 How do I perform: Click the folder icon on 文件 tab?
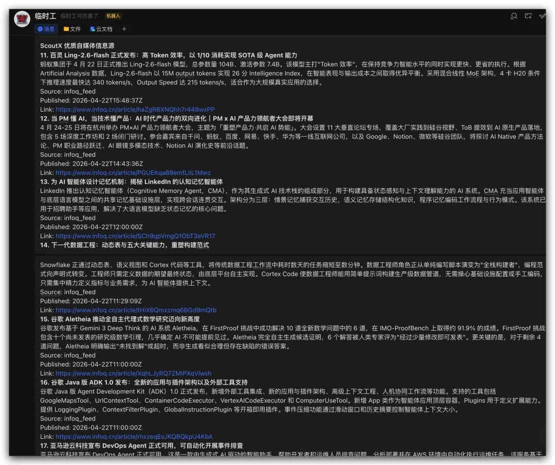66,29
